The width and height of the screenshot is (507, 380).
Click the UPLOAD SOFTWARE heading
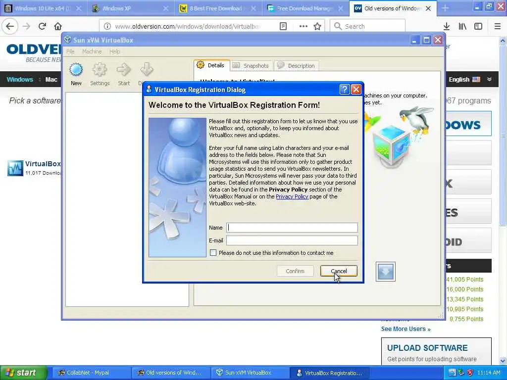[427, 348]
